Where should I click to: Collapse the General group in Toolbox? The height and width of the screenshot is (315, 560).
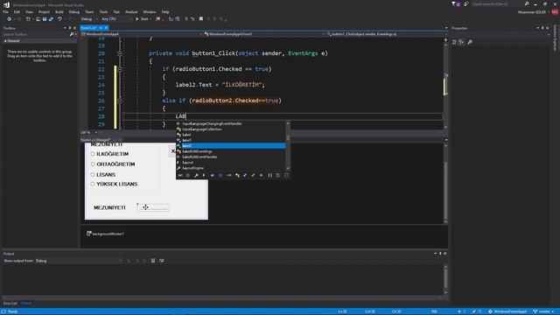[x=5, y=41]
